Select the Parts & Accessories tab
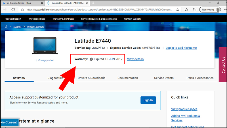Image resolution: width=227 pixels, height=128 pixels. [x=200, y=78]
